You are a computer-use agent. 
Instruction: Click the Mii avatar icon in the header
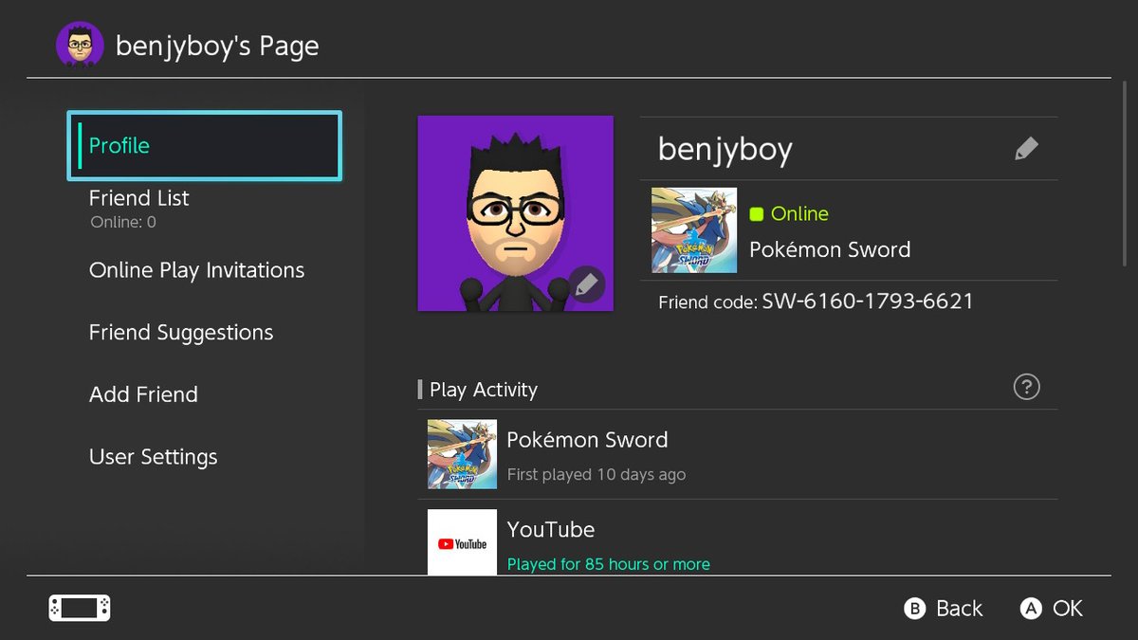(x=80, y=42)
